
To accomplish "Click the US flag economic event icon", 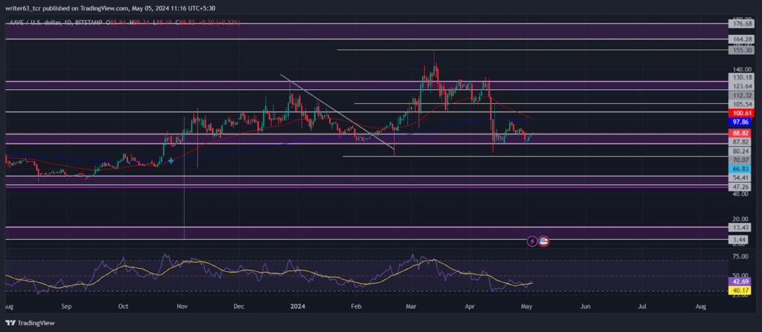I will (x=543, y=241).
